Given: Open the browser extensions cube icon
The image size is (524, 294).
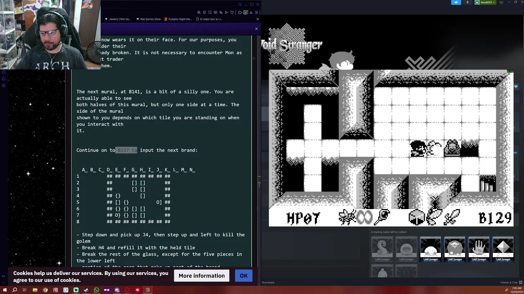Looking at the screenshot, I should pyautogui.click(x=240, y=12).
